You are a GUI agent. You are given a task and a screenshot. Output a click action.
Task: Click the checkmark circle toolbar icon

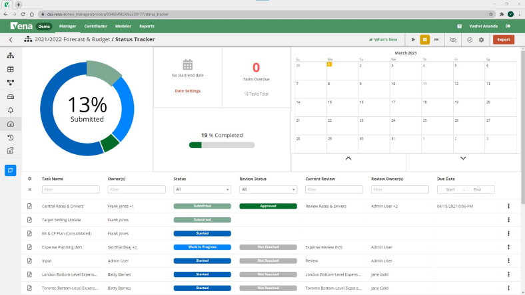pyautogui.click(x=470, y=40)
